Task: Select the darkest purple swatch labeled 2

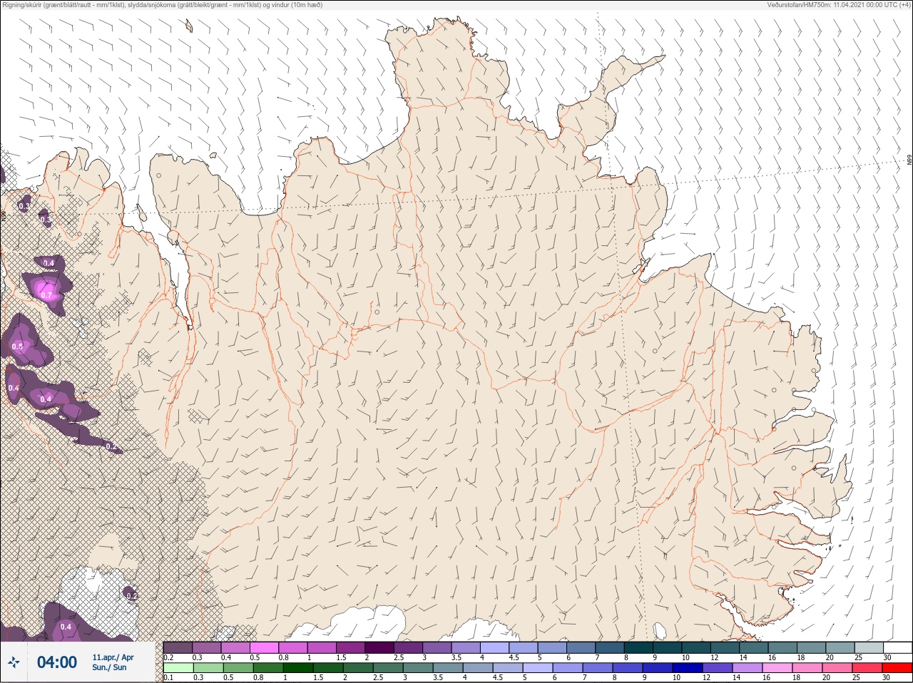Action: point(379,647)
